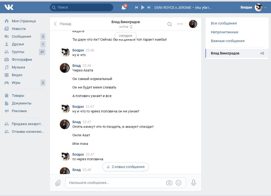Go to the previous track
Image resolution: width=271 pixels, height=196 pixels.
[136, 8]
